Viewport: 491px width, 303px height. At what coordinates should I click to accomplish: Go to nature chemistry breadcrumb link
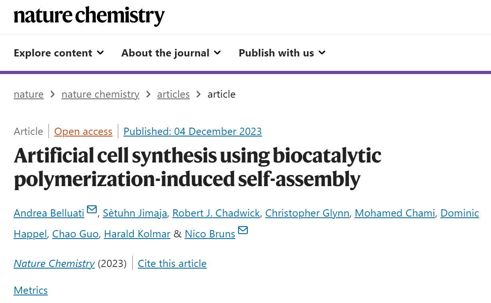(100, 94)
